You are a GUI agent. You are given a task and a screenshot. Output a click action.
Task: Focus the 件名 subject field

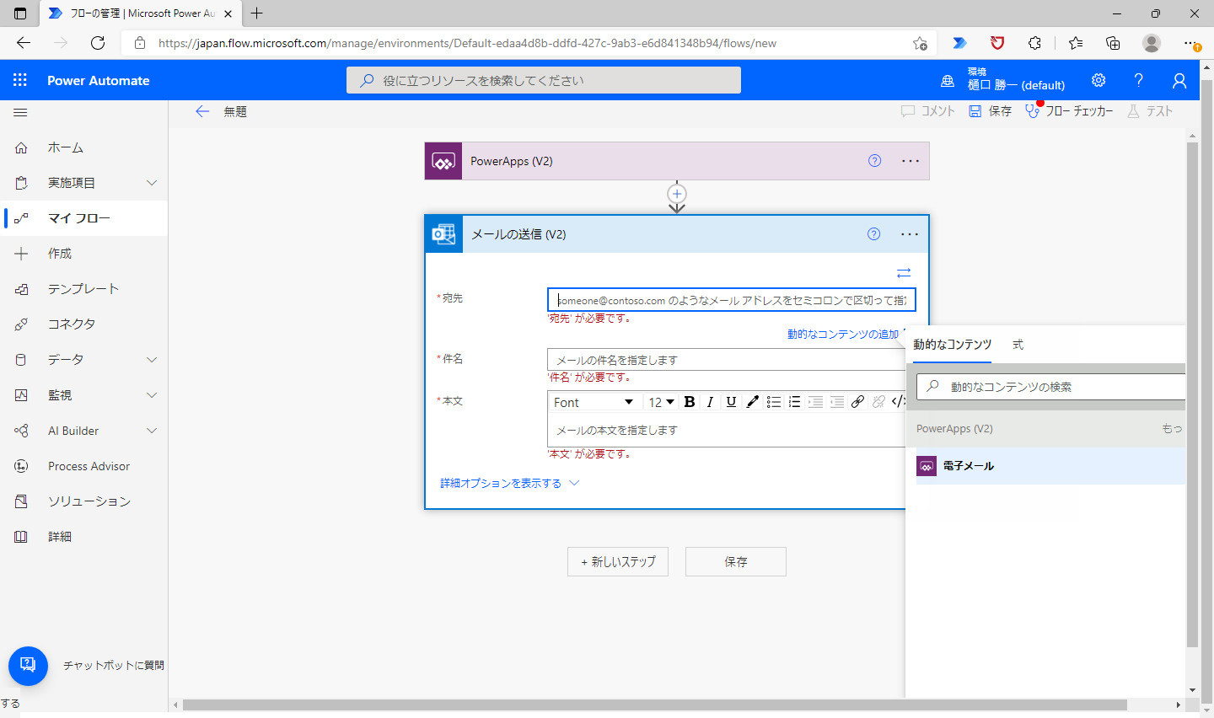pos(726,360)
